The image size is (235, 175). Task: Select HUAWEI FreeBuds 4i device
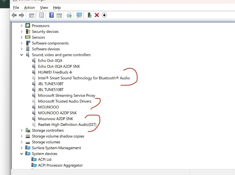pyautogui.click(x=55, y=72)
